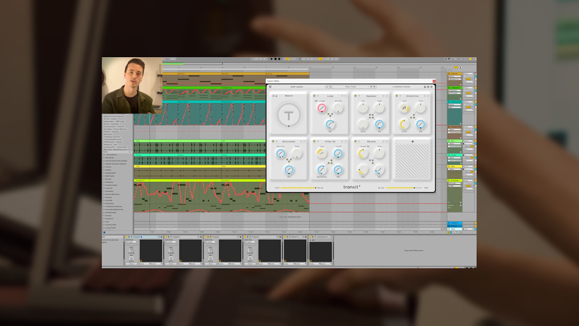This screenshot has height=326, width=579.
Task: Click first Transit 2 sidechain Gain knob
Action: tap(131, 250)
